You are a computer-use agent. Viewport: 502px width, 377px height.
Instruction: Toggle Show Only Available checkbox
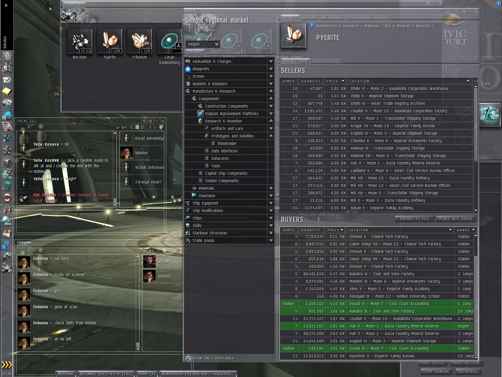tap(189, 358)
